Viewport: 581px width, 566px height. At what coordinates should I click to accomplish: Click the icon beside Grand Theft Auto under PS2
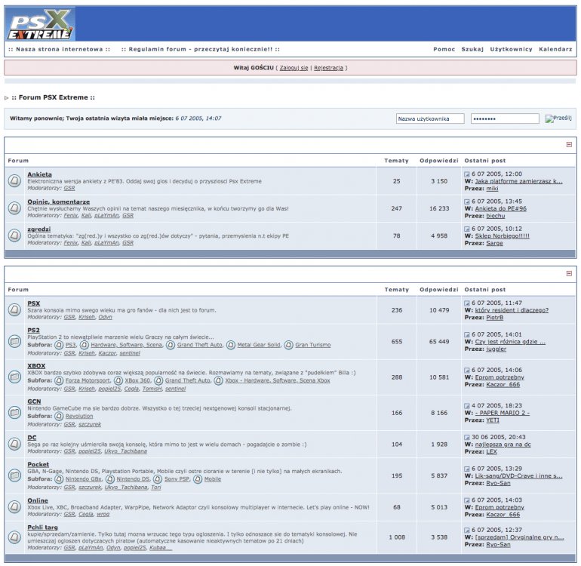click(x=171, y=345)
